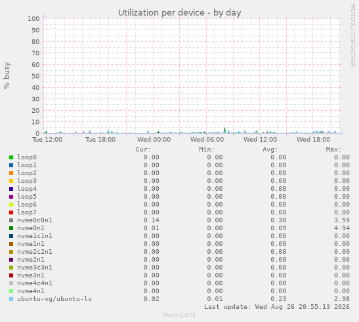Image resolution: width=359 pixels, height=322 pixels.
Task: Click nvme0c0n1 average value 0.30
Action: pyautogui.click(x=278, y=220)
